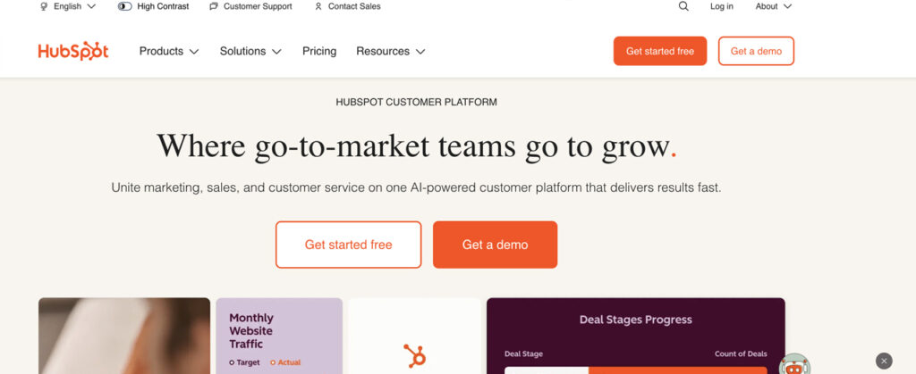
Task: Open the search magnifier icon
Action: (x=683, y=6)
